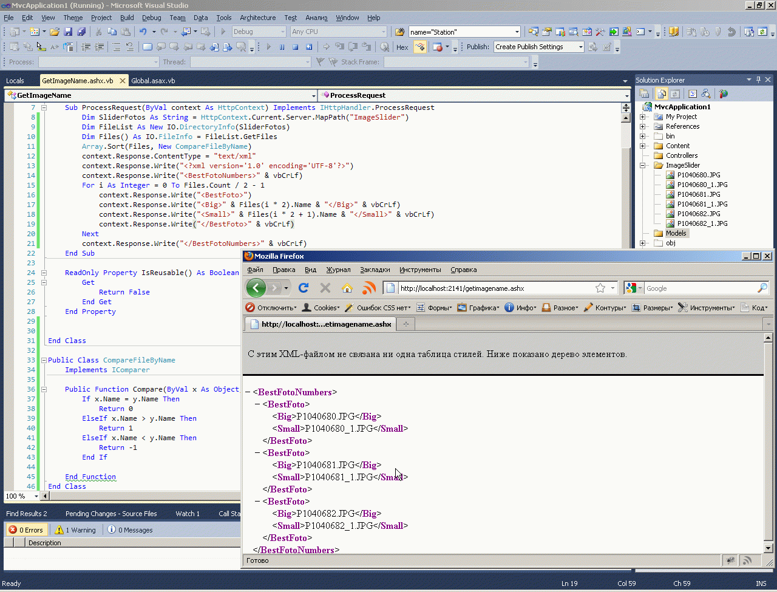The height and width of the screenshot is (592, 777).
Task: Collapse the first BestFoto XML node
Action: 257,404
